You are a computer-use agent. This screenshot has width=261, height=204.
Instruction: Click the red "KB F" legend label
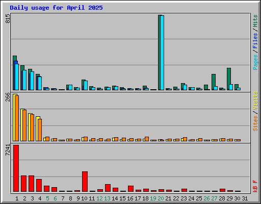(x=255, y=186)
